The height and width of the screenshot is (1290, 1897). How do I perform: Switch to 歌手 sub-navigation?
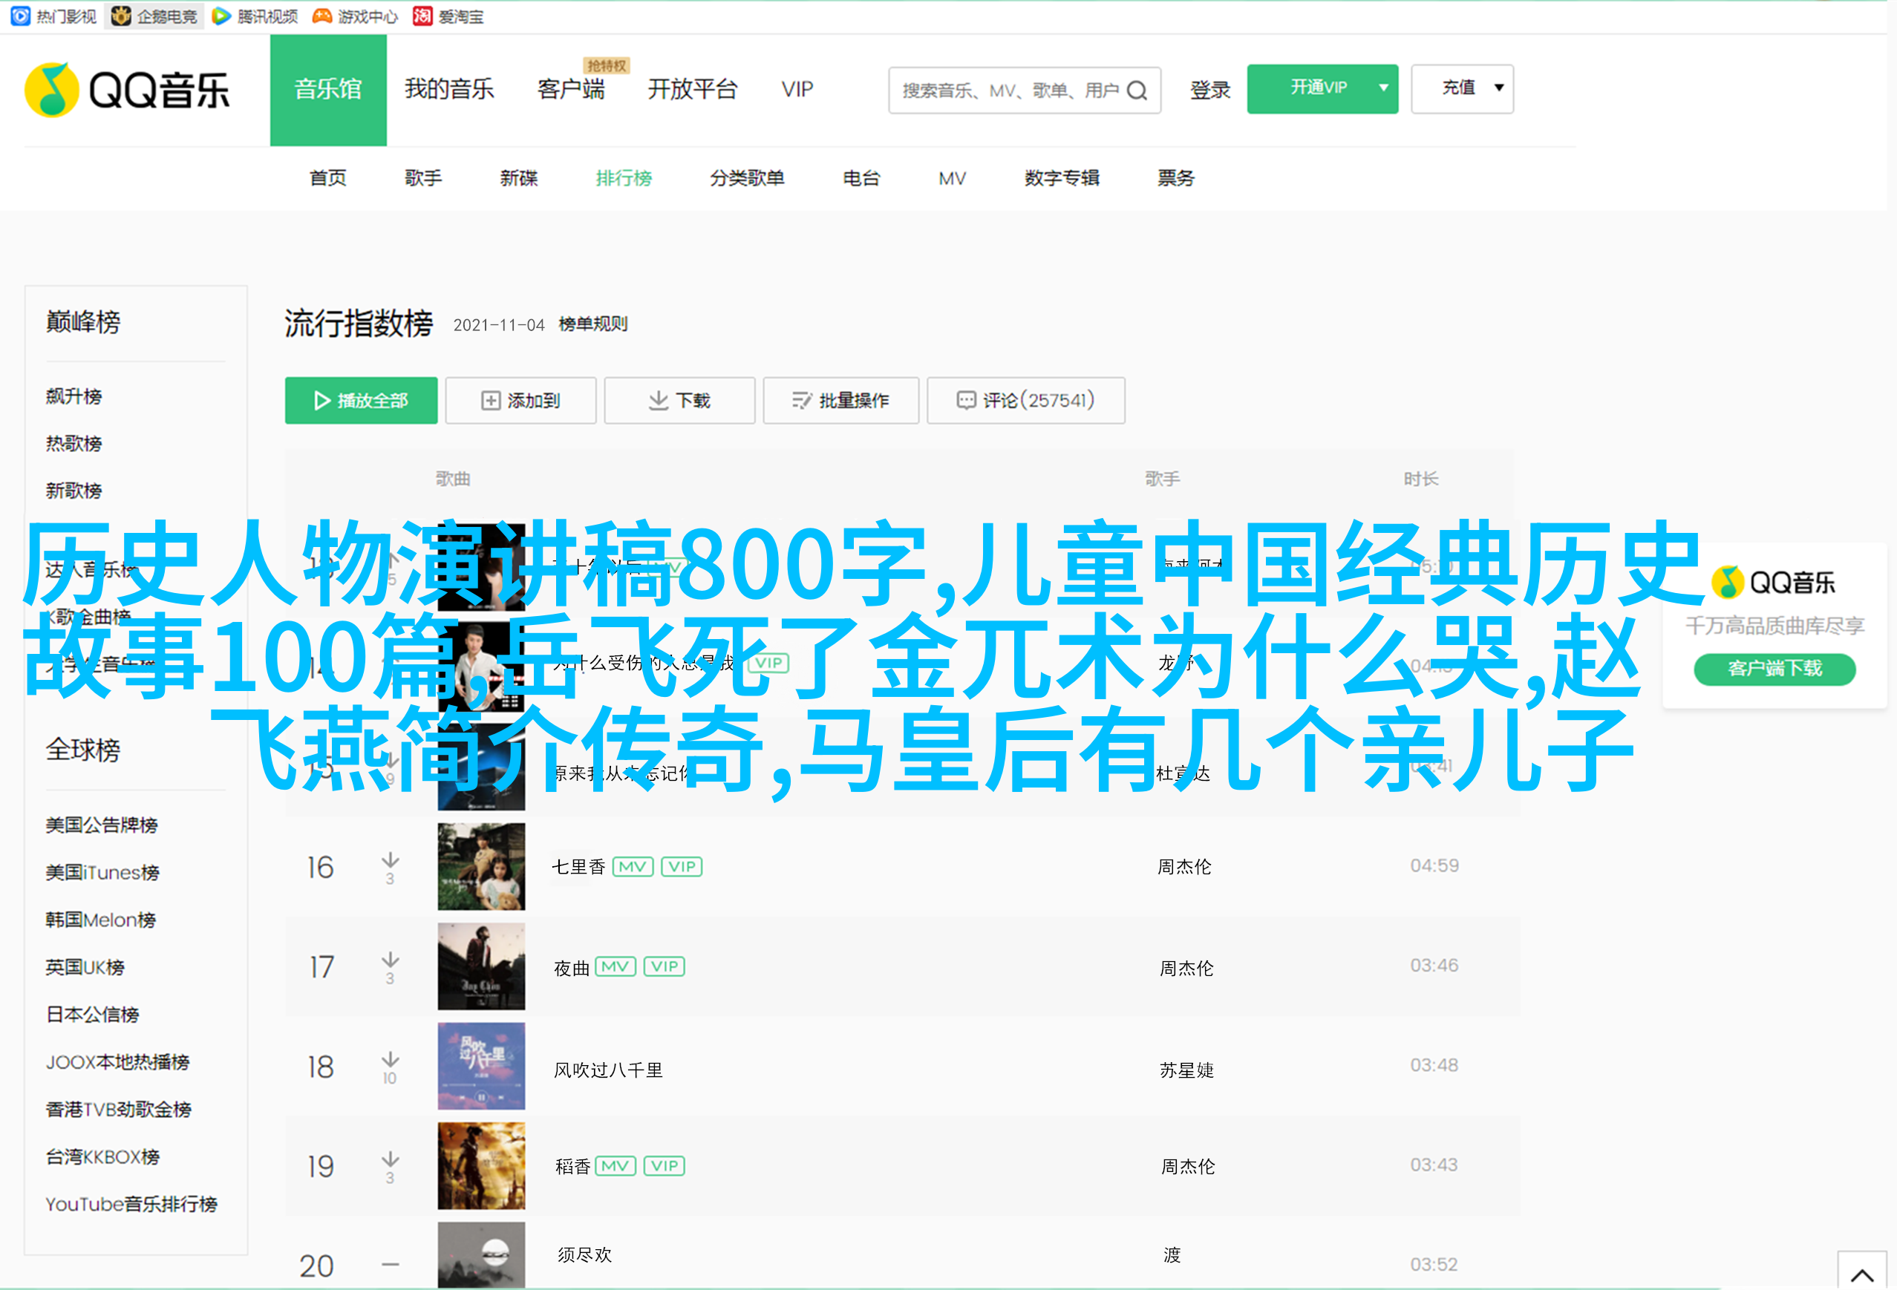point(424,178)
